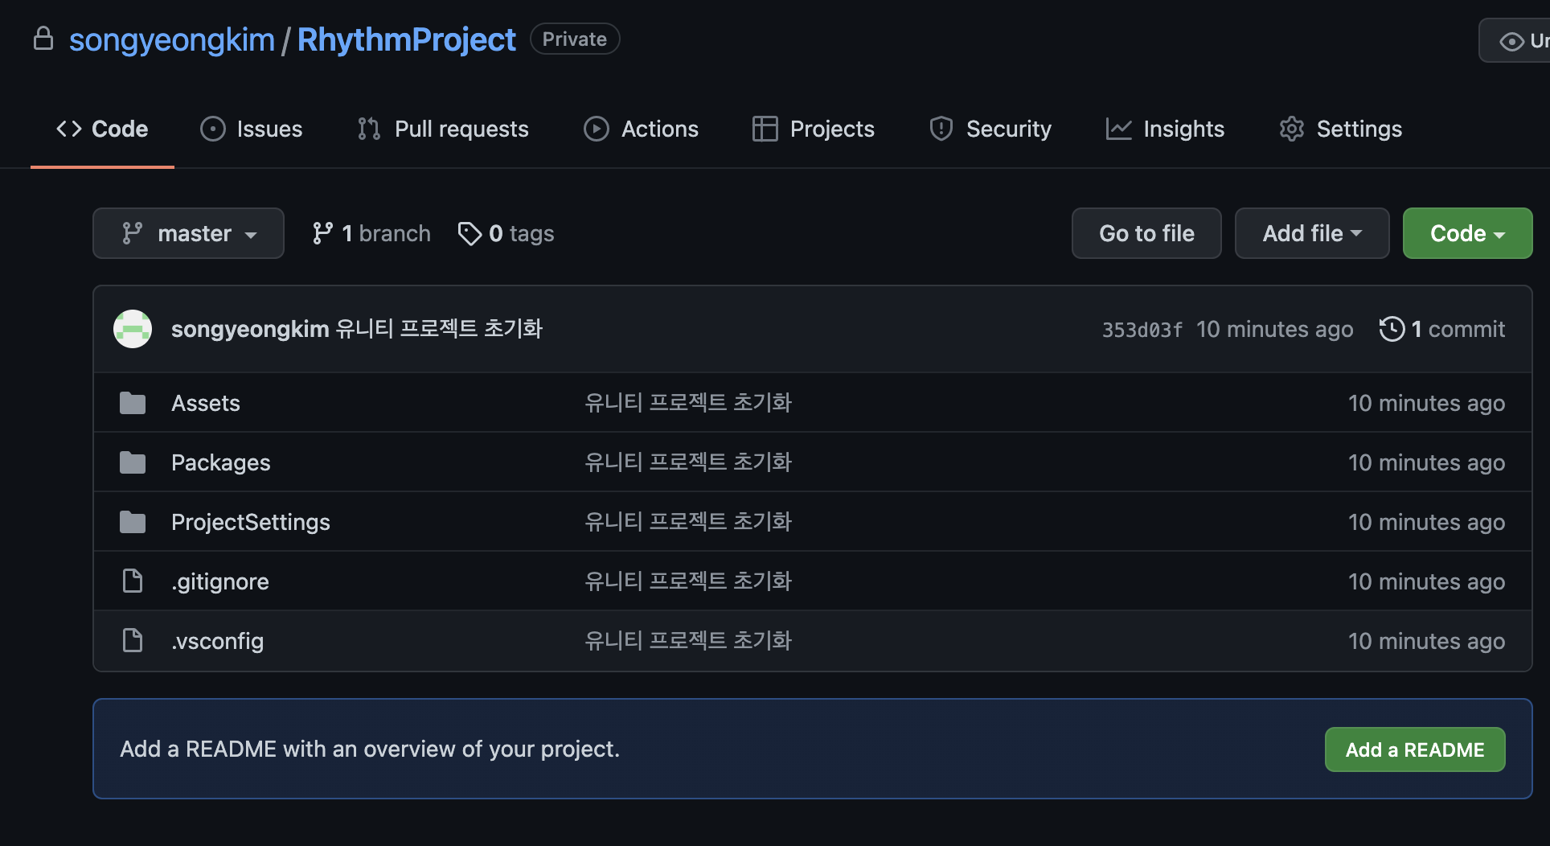1550x846 pixels.
Task: Click '10 minutes ago' in commit header
Action: click(x=1275, y=329)
